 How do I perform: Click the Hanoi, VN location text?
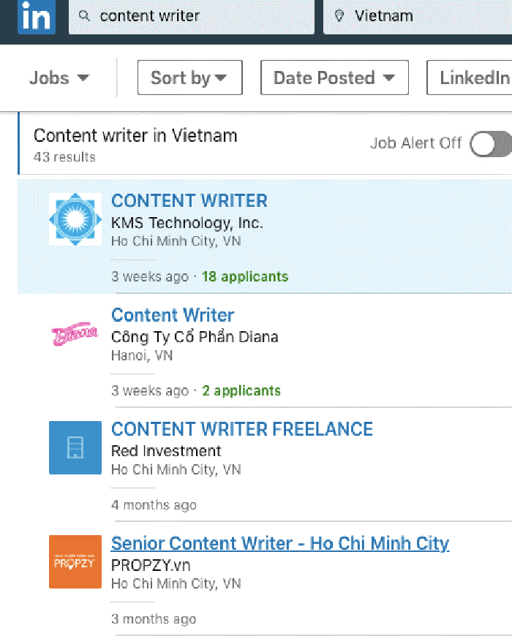[142, 355]
